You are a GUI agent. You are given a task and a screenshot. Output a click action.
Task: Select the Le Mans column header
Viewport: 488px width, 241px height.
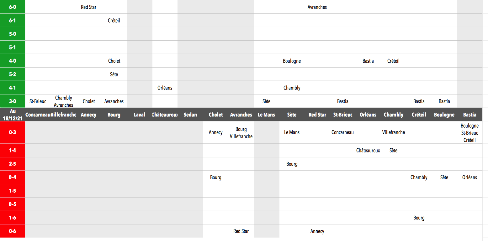[267, 115]
